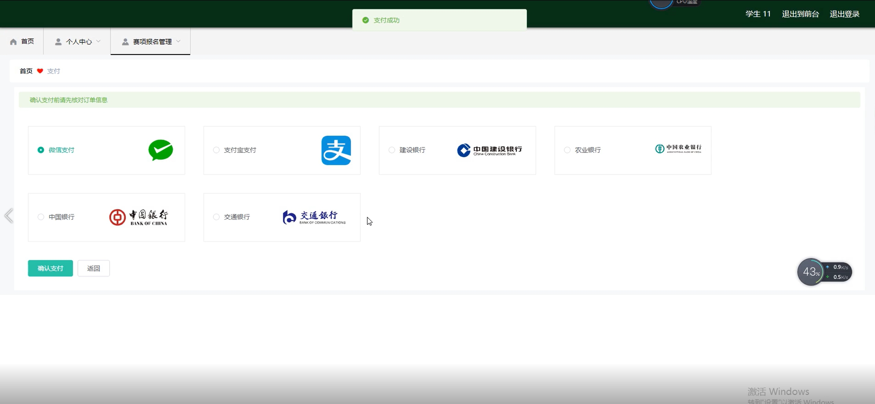Click the 学生 11 username

tap(758, 14)
